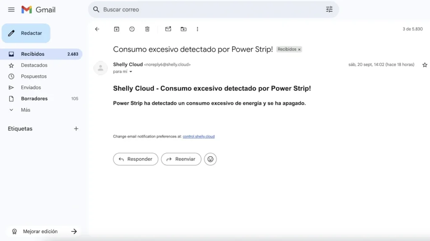This screenshot has height=241, width=430.
Task: Open the three-dot more options menu
Action: click(x=197, y=29)
